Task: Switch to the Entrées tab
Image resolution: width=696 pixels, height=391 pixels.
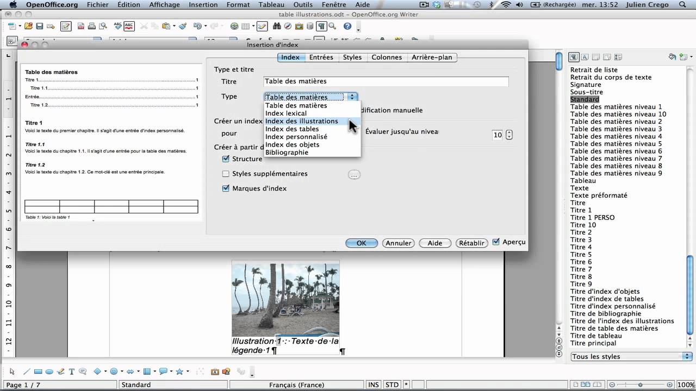Action: pos(321,57)
